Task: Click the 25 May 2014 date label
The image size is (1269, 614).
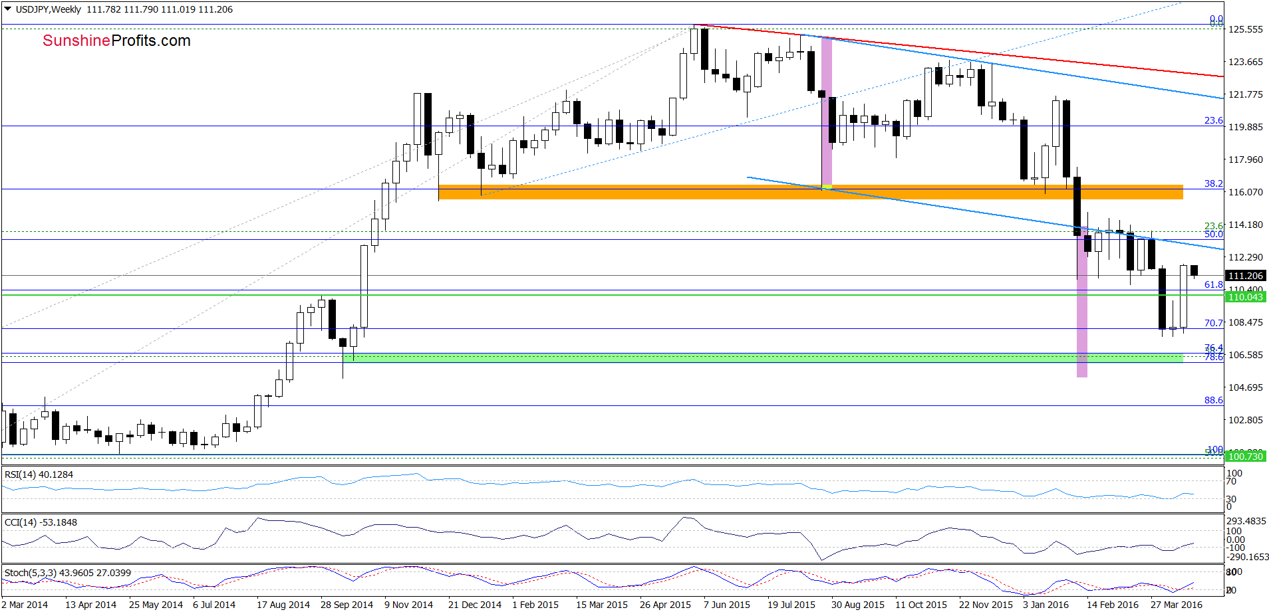Action: click(x=156, y=605)
